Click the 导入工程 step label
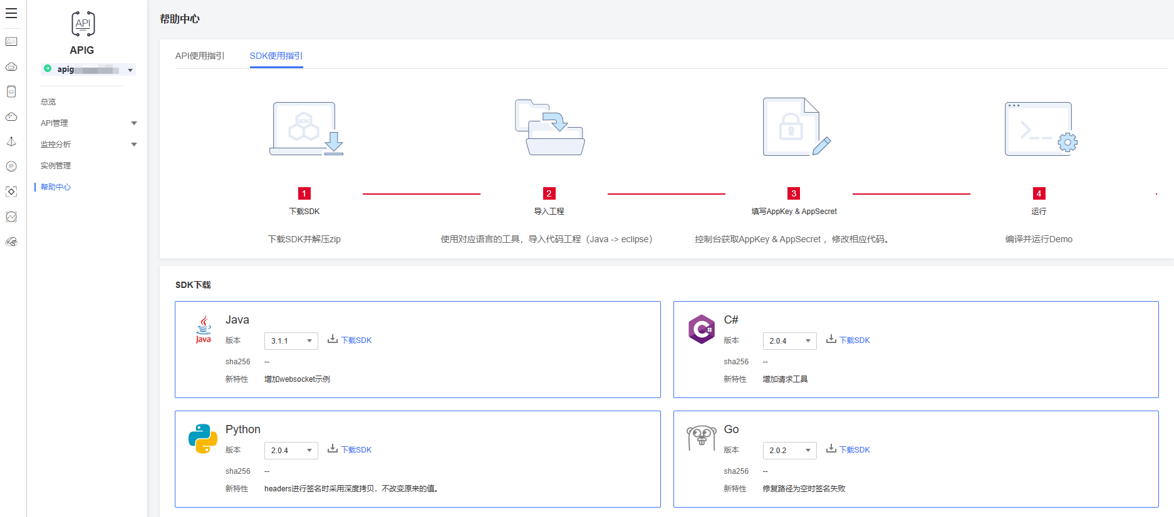 click(549, 212)
